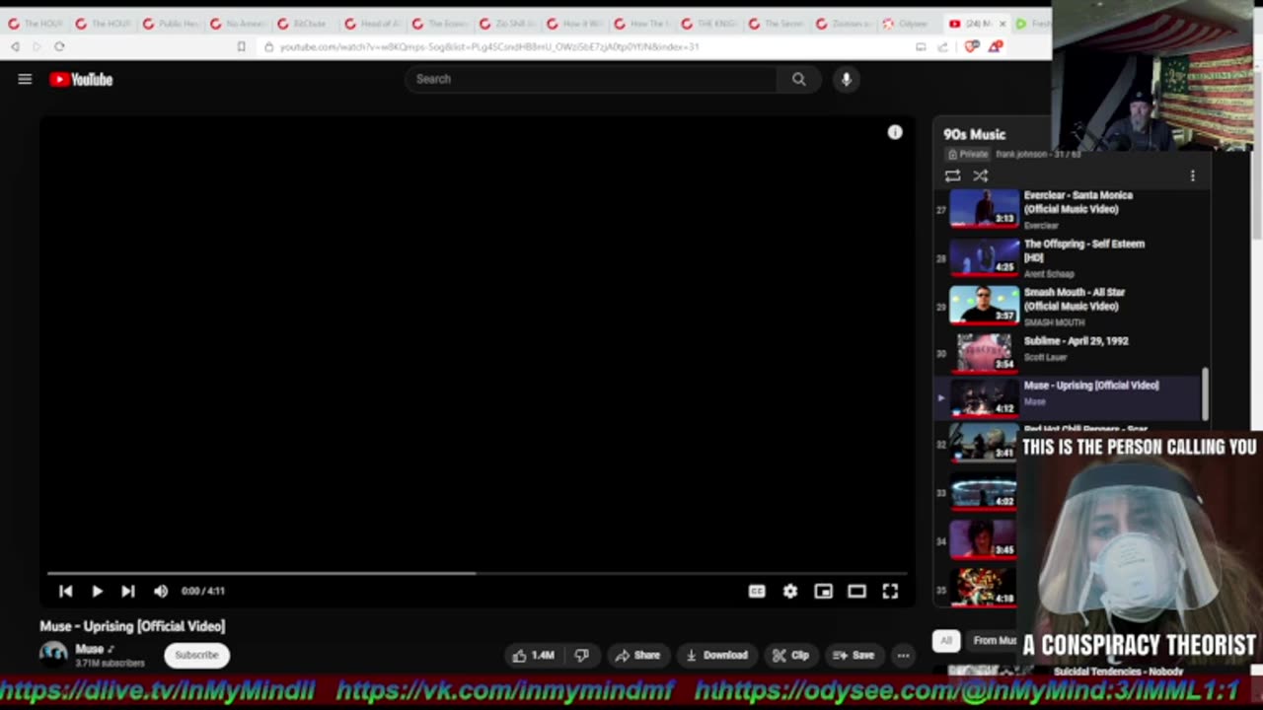The image size is (1263, 710).
Task: Open the 90s Music playlist title
Action: pyautogui.click(x=974, y=134)
